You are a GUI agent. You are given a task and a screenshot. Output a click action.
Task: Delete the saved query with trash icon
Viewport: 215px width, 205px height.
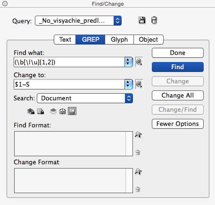(x=154, y=20)
